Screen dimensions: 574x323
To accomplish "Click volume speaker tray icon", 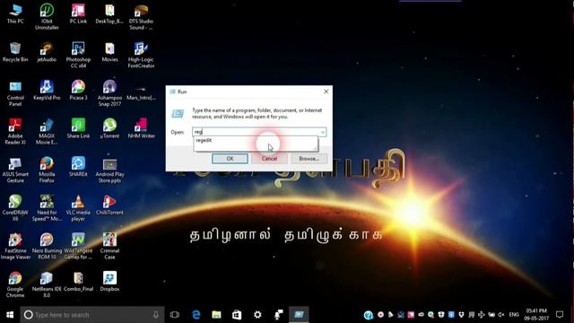I will (x=501, y=315).
